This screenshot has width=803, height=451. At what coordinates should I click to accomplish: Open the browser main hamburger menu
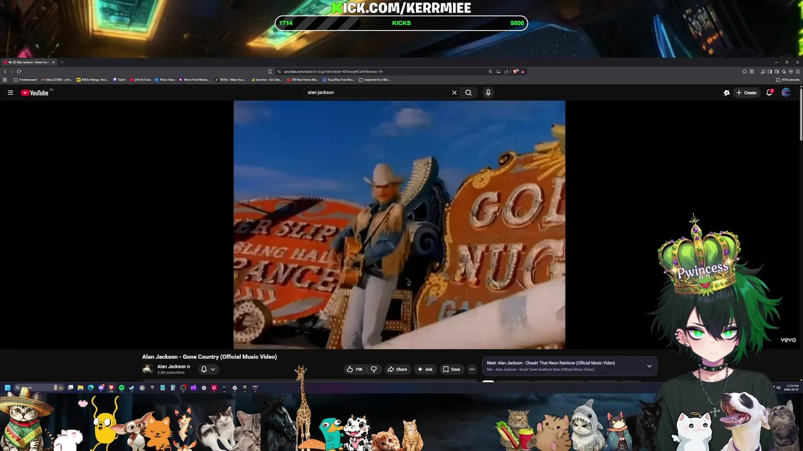pyautogui.click(x=798, y=71)
